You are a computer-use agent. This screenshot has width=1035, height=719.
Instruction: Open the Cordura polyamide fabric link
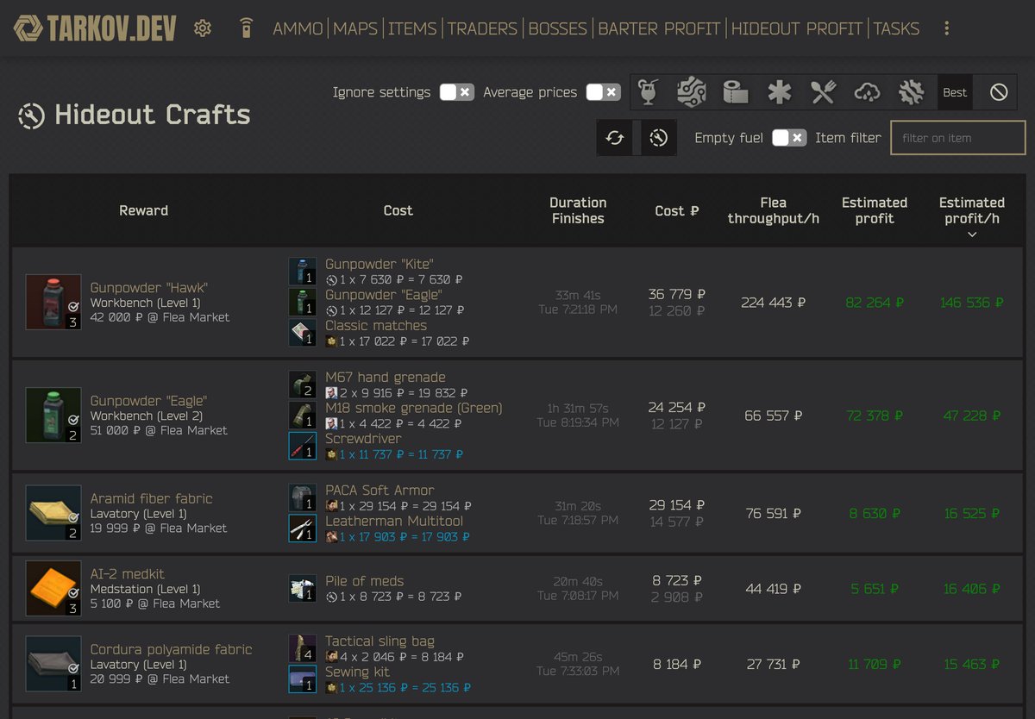pos(171,649)
